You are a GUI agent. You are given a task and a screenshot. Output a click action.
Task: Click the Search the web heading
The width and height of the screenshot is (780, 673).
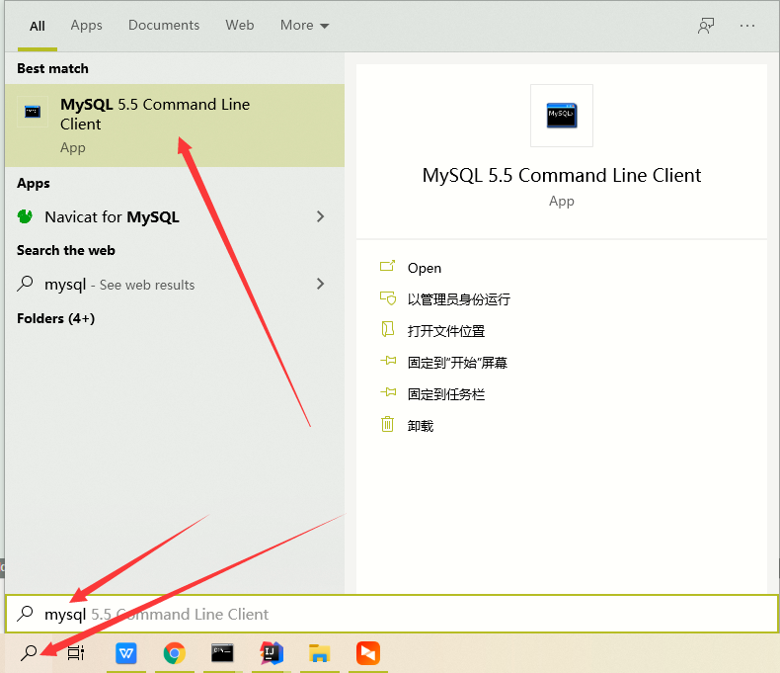pyautogui.click(x=66, y=250)
